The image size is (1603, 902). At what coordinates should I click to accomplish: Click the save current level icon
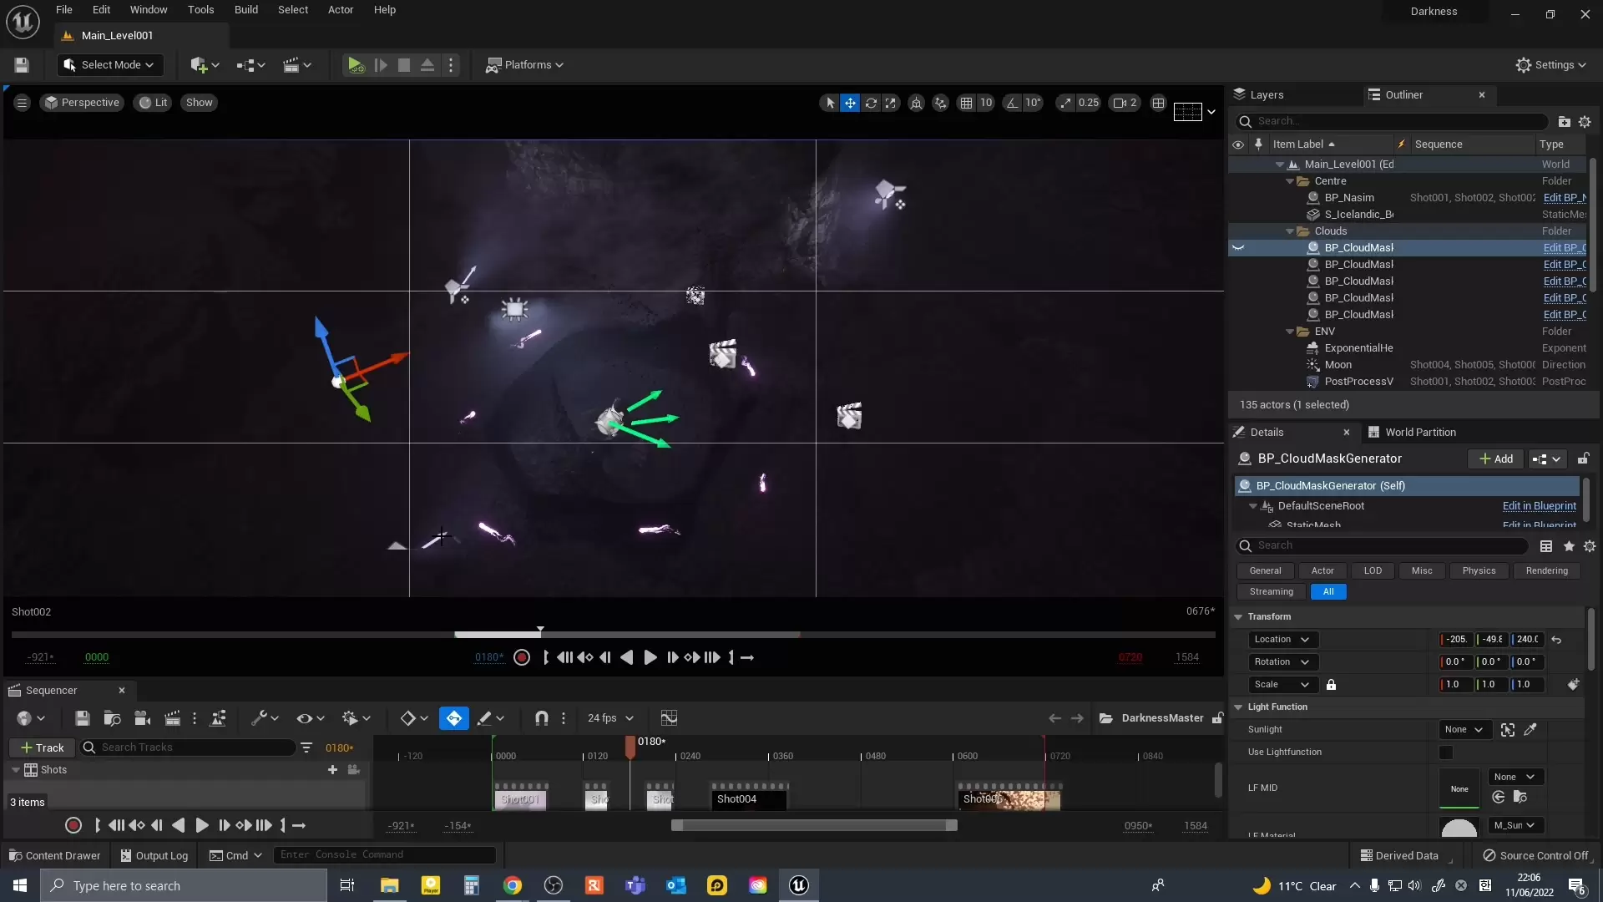click(22, 65)
